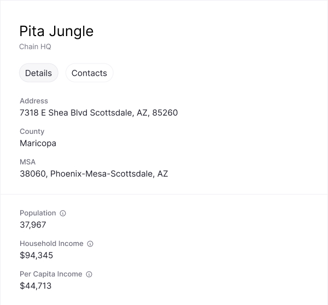The width and height of the screenshot is (328, 305).
Task: Select the $94,345 household income value
Action: click(x=36, y=255)
